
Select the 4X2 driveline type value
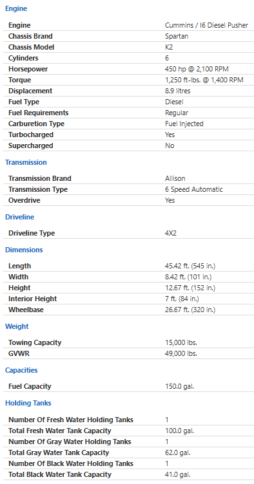tap(171, 233)
